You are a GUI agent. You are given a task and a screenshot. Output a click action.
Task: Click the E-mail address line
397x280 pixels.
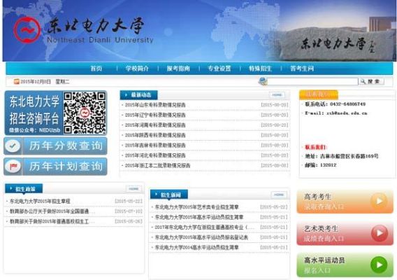(336, 113)
